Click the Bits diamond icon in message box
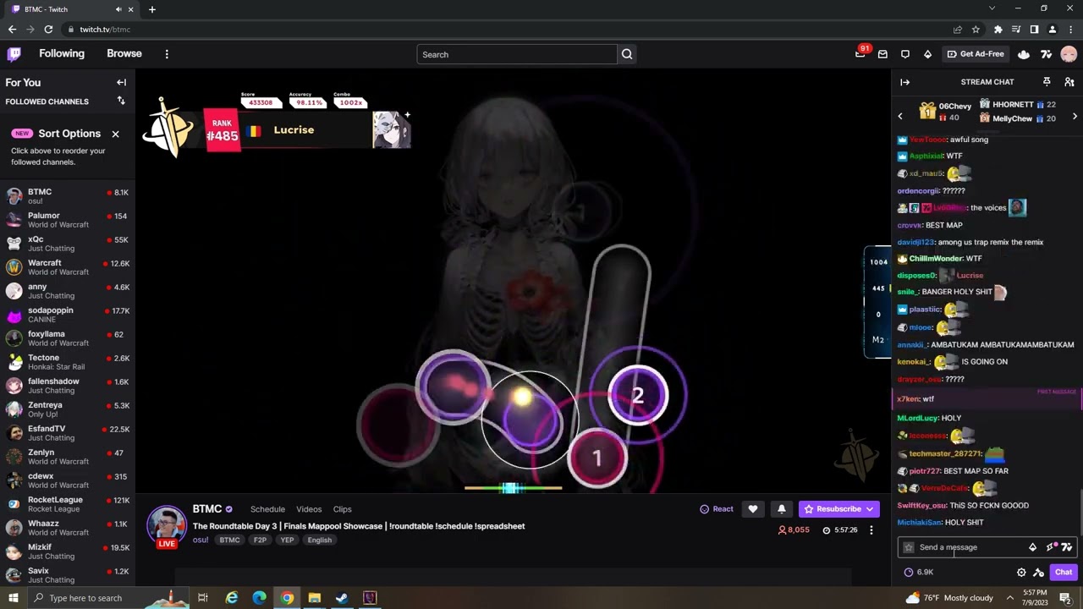Image resolution: width=1083 pixels, height=609 pixels. tap(1032, 547)
